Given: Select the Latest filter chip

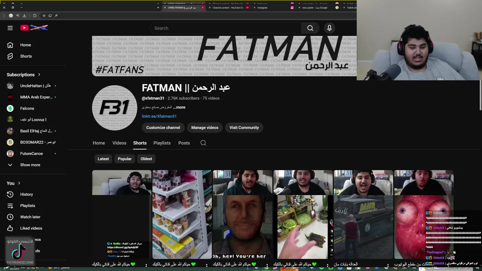Looking at the screenshot, I should point(103,159).
